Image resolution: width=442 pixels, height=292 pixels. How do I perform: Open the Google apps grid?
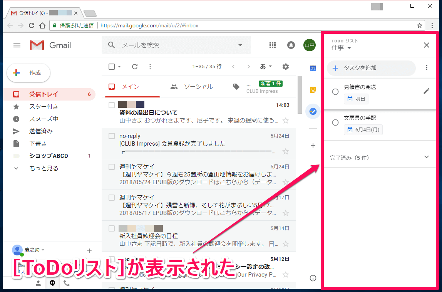point(273,45)
